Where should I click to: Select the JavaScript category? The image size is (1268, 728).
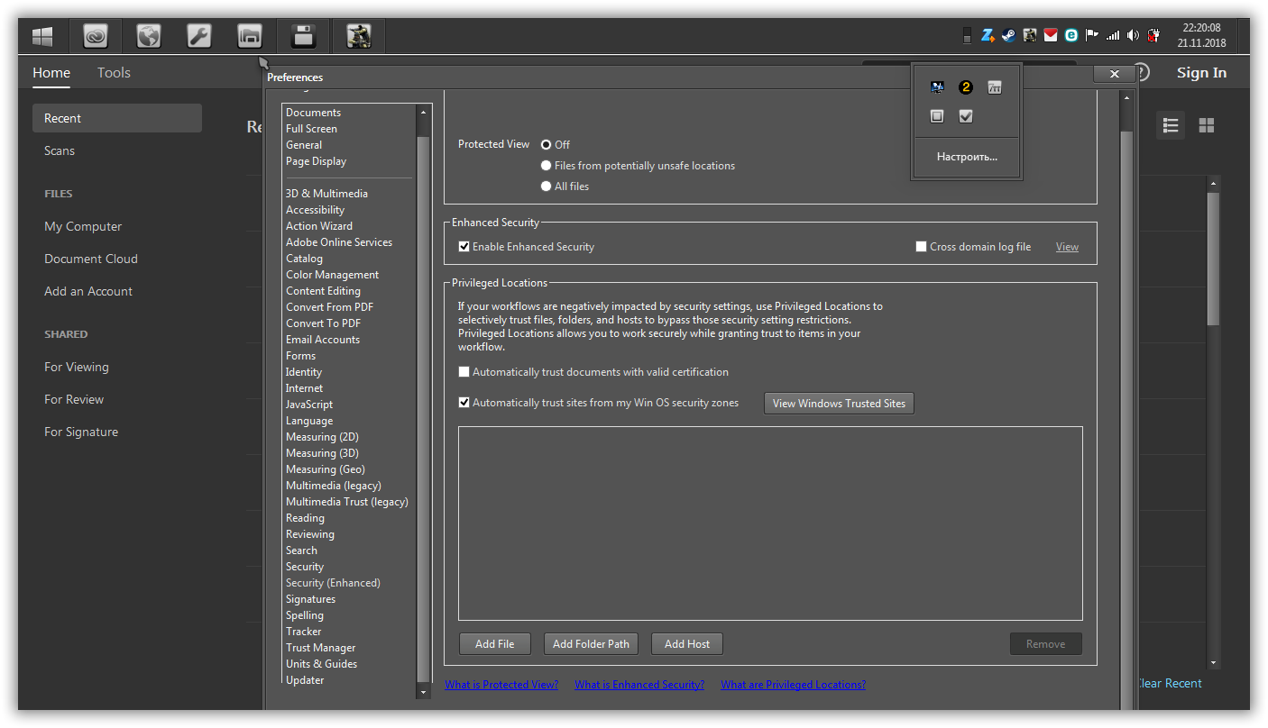click(309, 405)
